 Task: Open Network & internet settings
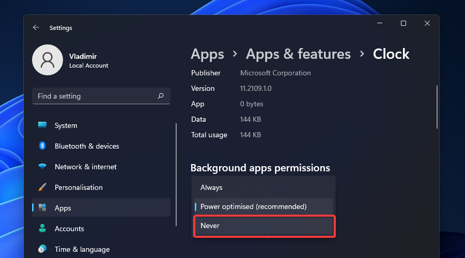[101, 167]
